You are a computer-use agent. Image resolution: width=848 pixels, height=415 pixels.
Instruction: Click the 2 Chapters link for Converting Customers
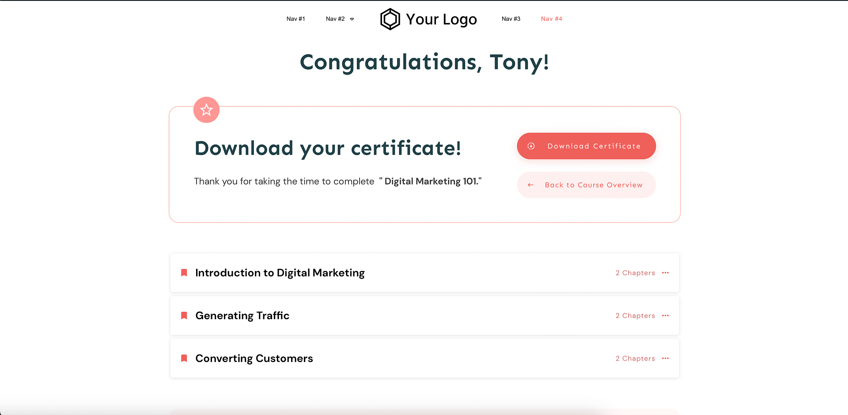click(635, 358)
